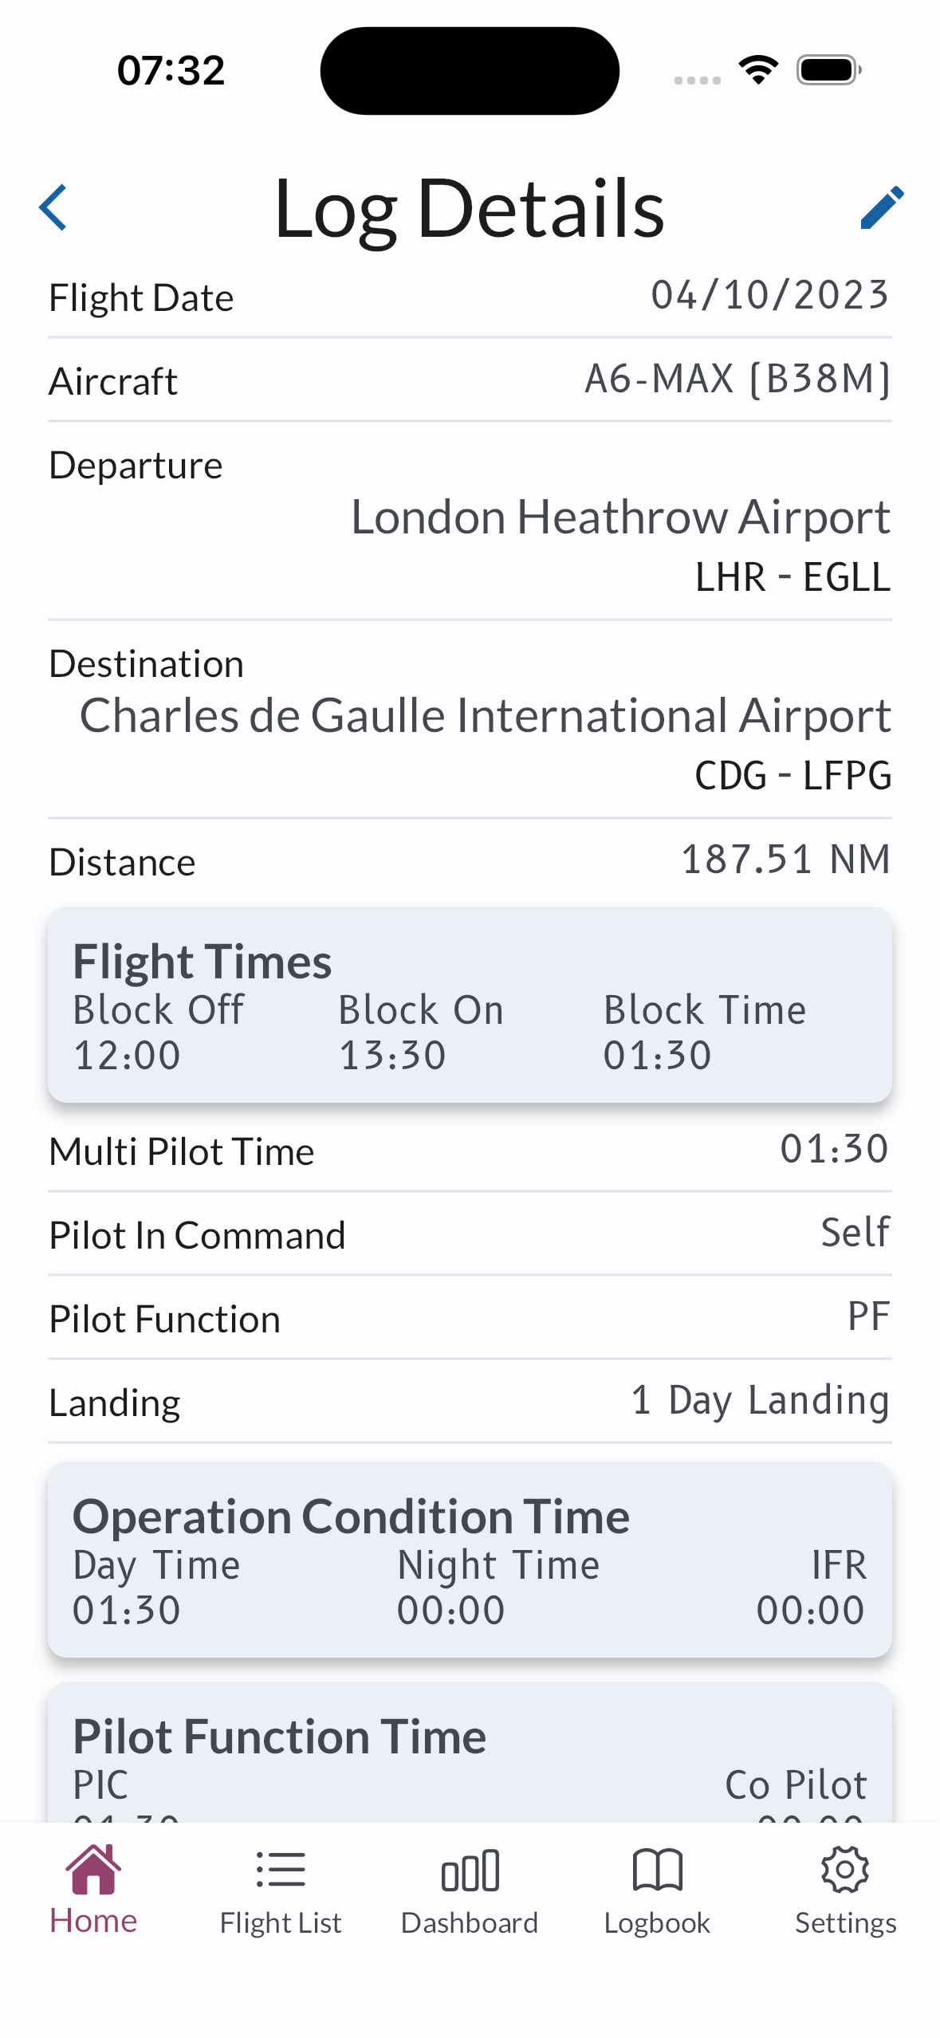The height and width of the screenshot is (2038, 940).
Task: Tap the Settings gear icon
Action: click(x=845, y=1869)
